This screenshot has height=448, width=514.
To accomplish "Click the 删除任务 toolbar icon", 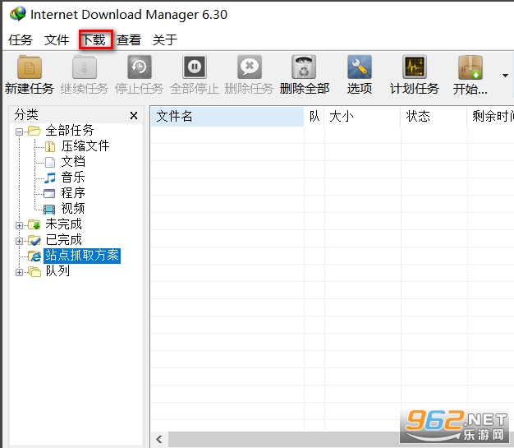I will (250, 67).
